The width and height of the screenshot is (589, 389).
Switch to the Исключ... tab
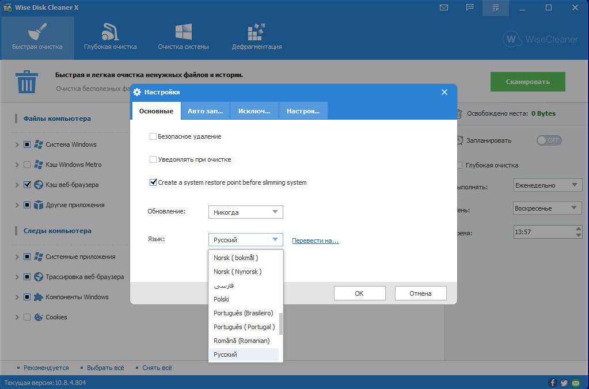254,110
